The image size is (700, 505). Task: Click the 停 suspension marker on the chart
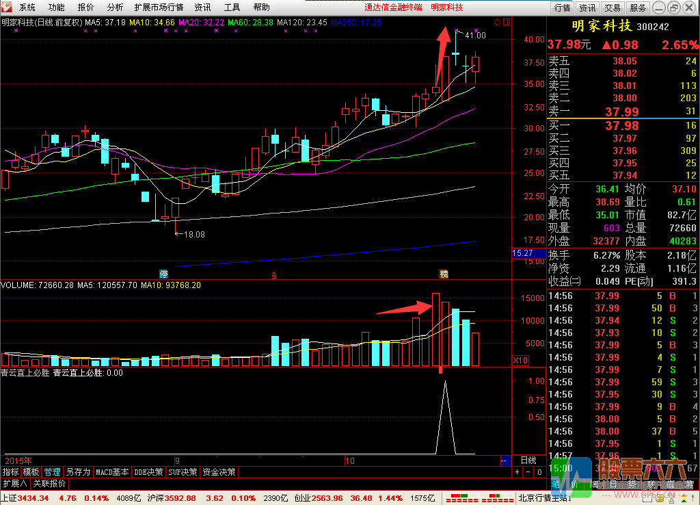pos(164,274)
